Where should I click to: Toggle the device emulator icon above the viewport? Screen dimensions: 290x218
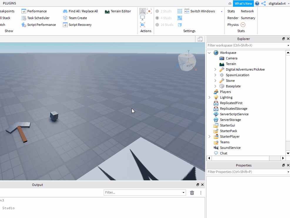point(200,39)
